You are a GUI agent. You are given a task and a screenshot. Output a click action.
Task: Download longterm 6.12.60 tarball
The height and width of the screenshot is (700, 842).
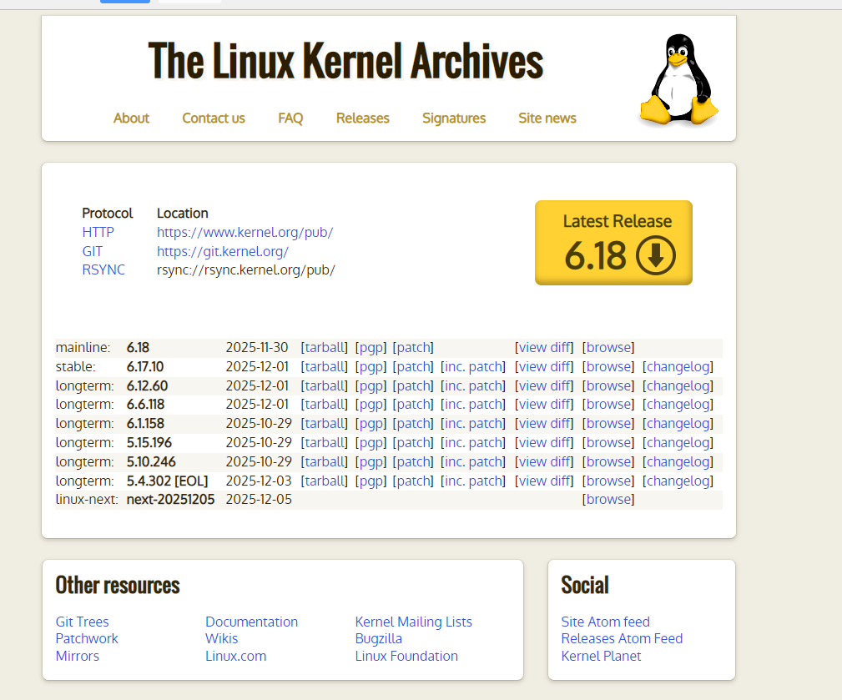pyautogui.click(x=325, y=386)
